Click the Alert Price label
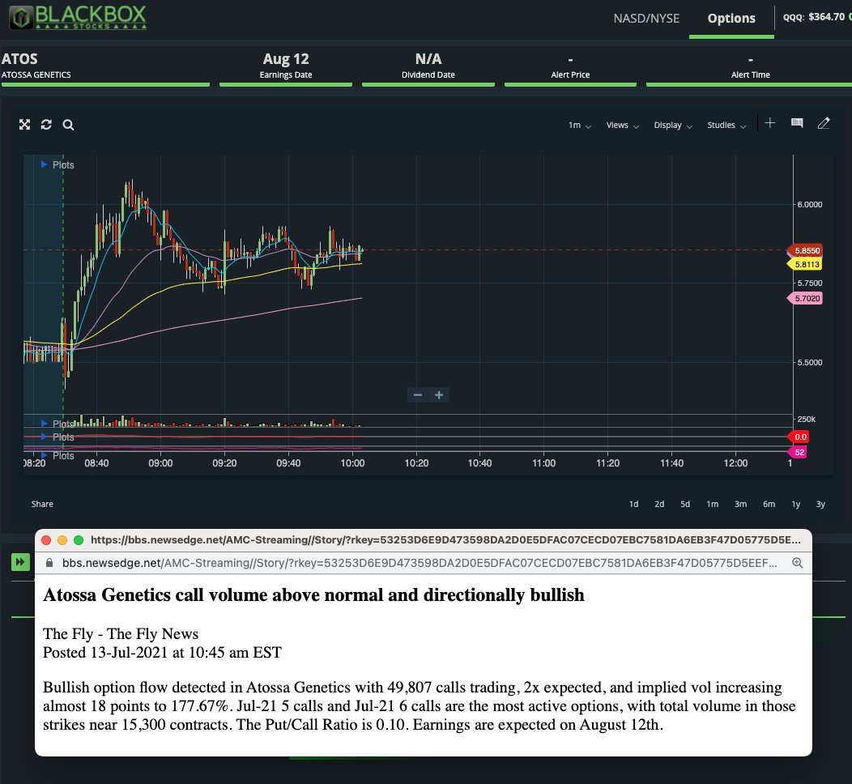Viewport: 852px width, 784px height. pos(570,75)
